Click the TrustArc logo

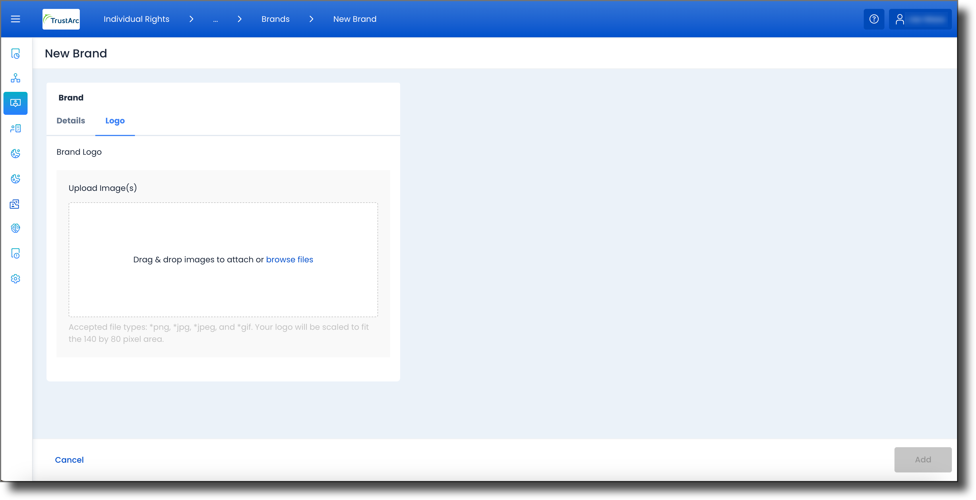[61, 19]
